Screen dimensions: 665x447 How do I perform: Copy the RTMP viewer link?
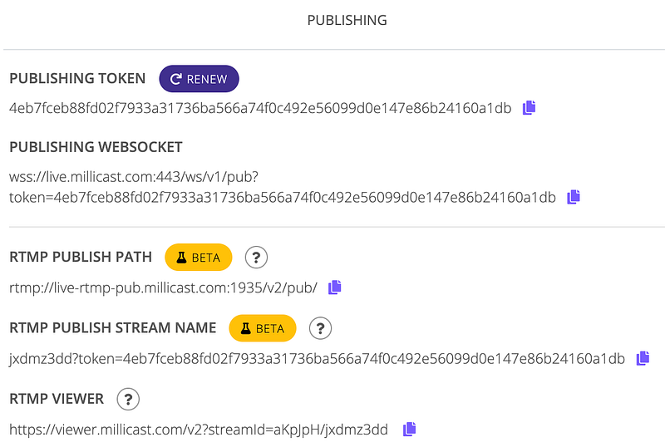pyautogui.click(x=409, y=429)
